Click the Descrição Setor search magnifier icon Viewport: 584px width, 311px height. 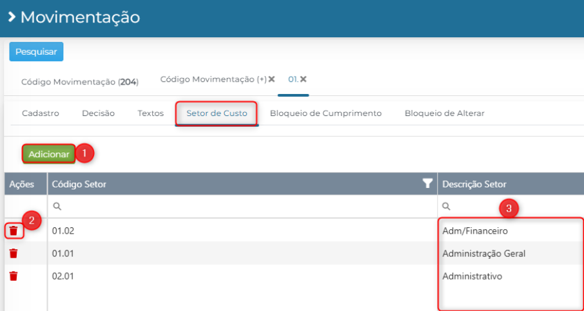[x=446, y=207]
